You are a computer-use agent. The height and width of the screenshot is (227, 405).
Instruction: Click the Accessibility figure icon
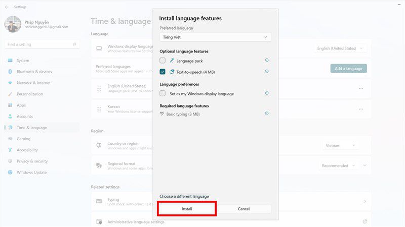(10, 150)
